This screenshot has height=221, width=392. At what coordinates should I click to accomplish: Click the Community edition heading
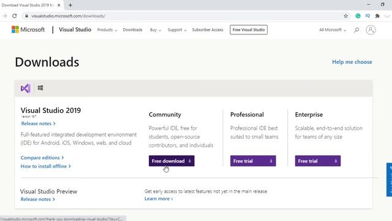[x=165, y=115]
